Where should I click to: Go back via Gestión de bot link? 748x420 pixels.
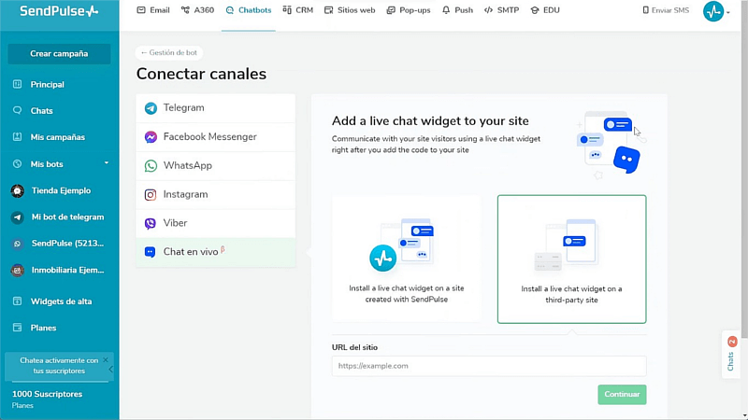169,53
